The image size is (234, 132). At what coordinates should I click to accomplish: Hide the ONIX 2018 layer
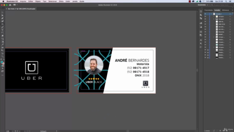pos(205,24)
